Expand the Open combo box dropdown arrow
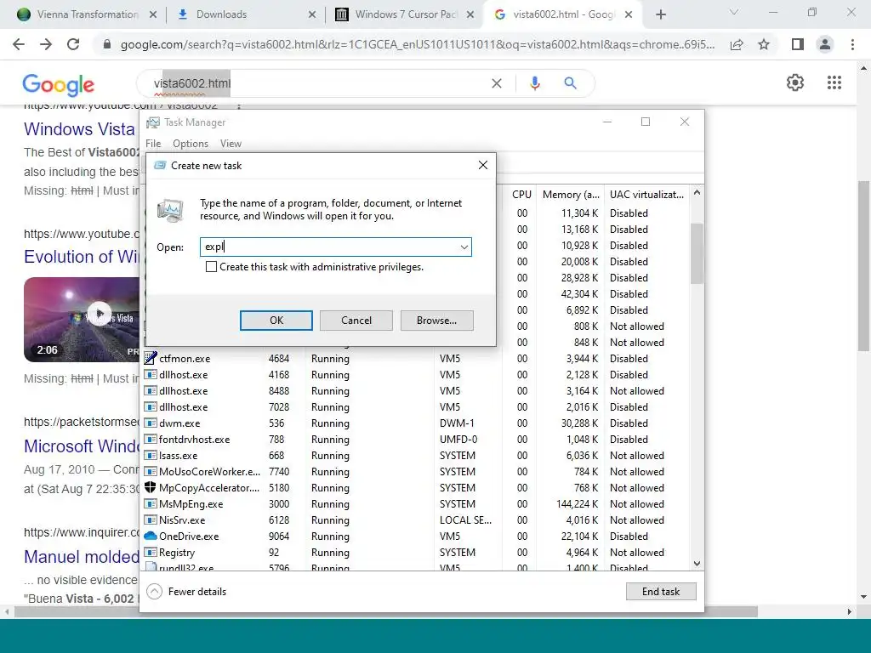This screenshot has width=871, height=653. (464, 247)
